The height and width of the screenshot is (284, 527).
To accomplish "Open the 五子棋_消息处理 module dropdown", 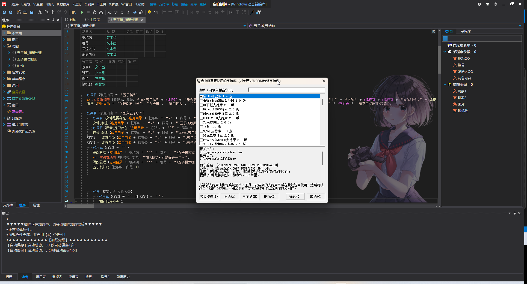I will 244,26.
